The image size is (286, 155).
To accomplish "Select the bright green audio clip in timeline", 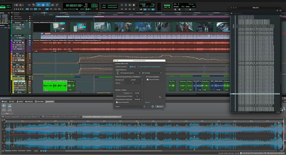I will (55, 86).
